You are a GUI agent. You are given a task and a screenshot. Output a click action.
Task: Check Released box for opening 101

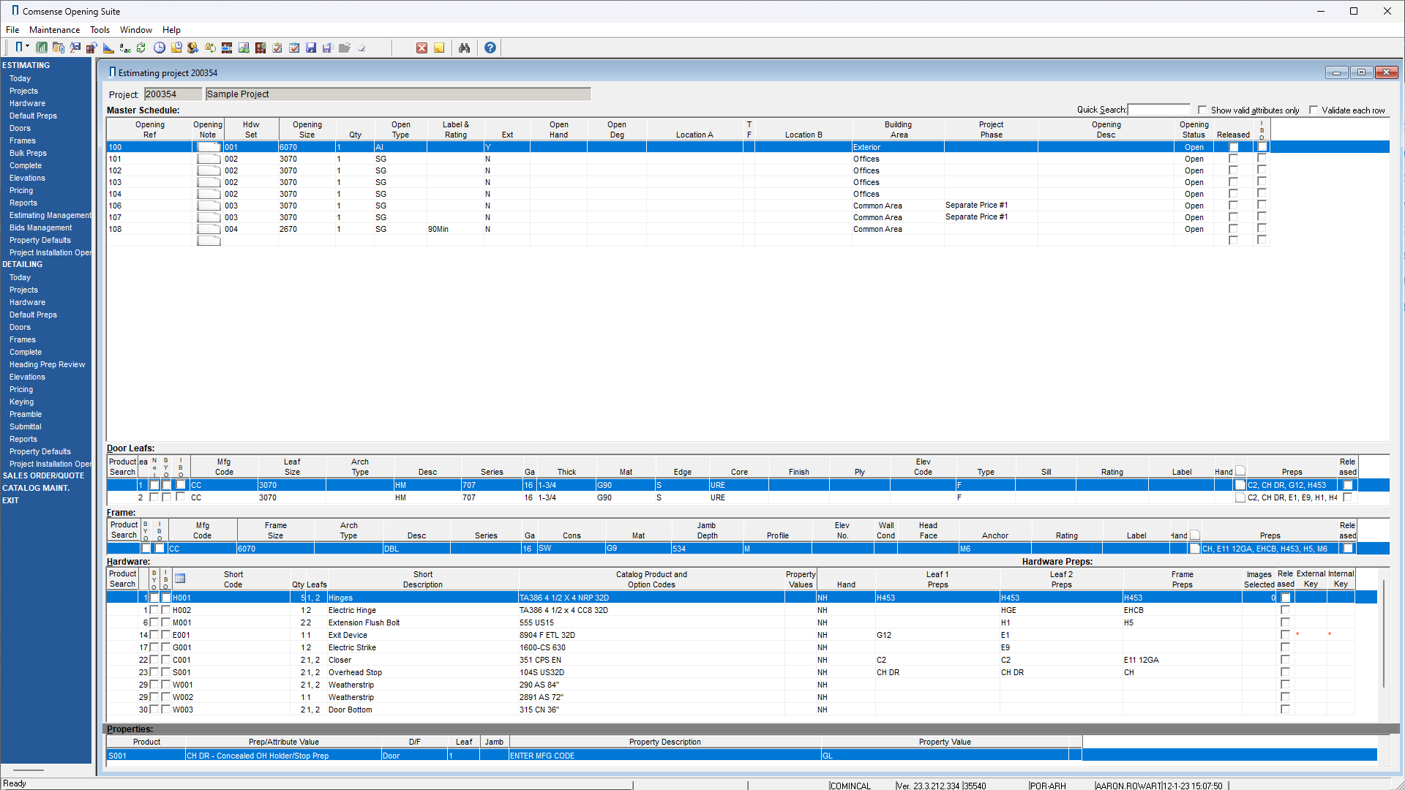coord(1233,159)
